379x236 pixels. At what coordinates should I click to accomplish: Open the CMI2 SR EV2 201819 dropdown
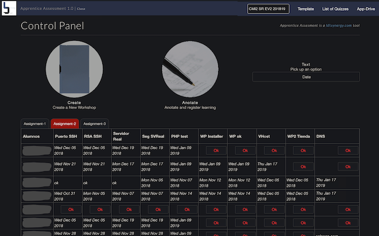268,9
